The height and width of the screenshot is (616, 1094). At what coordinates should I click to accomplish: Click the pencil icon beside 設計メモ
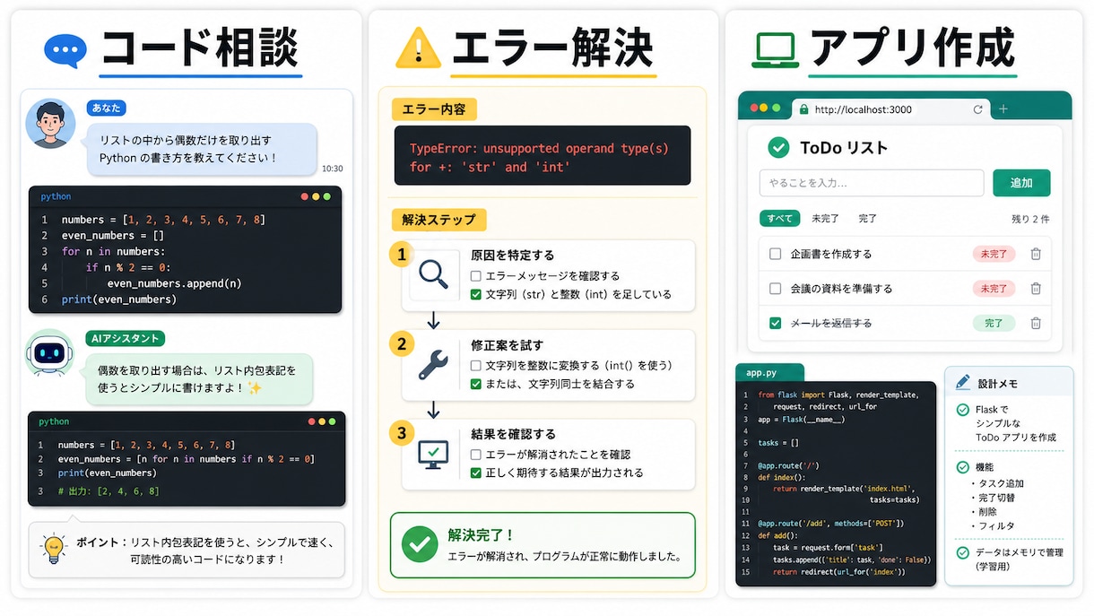963,382
